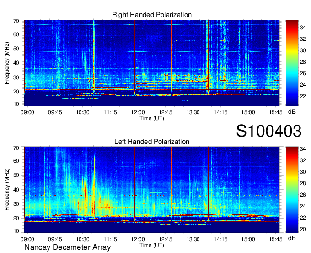Viewport: 311px width, 253px height.
Task: Click the 20 dB label on lower color bar
Action: (x=303, y=229)
